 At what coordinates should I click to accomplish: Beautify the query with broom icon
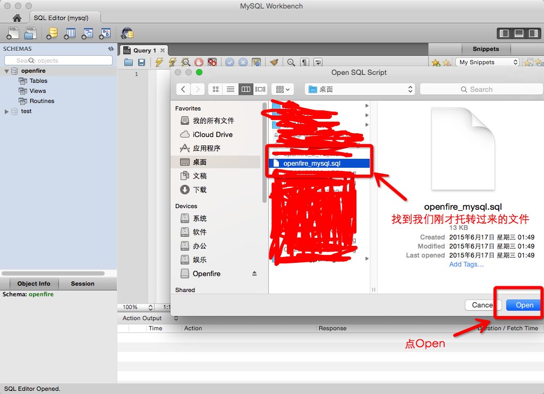tap(274, 62)
